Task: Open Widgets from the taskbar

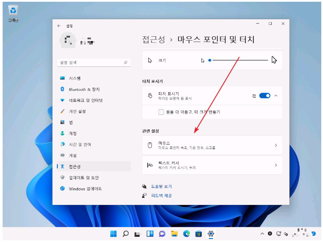Action: 150,234
